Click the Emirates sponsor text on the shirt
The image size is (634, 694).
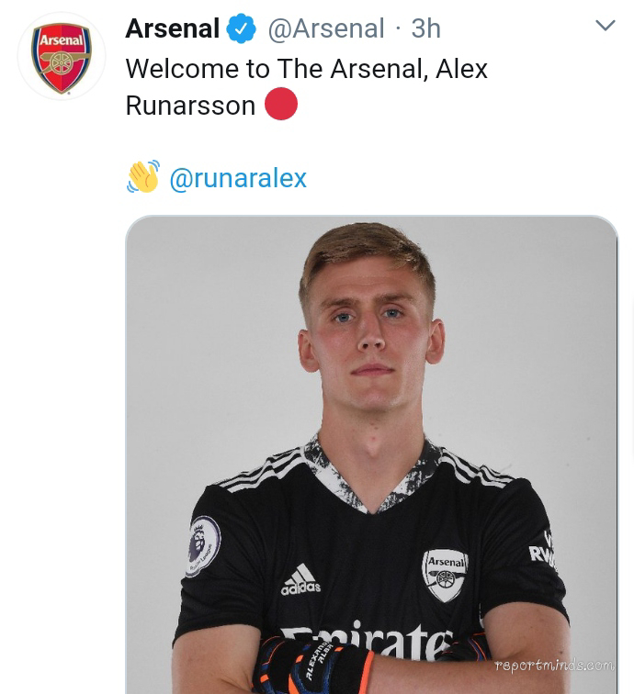pos(368,643)
